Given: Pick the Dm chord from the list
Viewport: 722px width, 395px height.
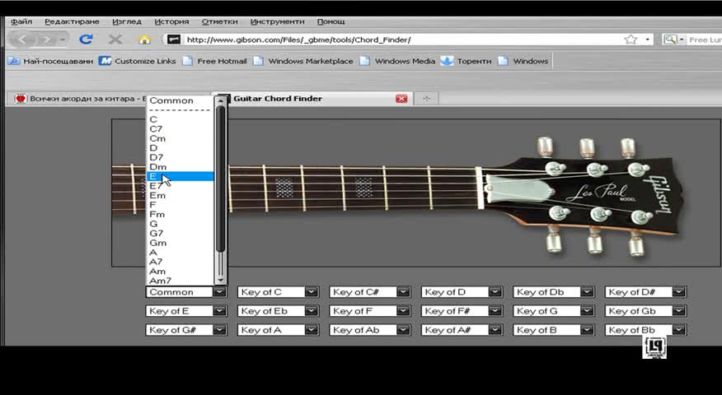Looking at the screenshot, I should [180, 166].
